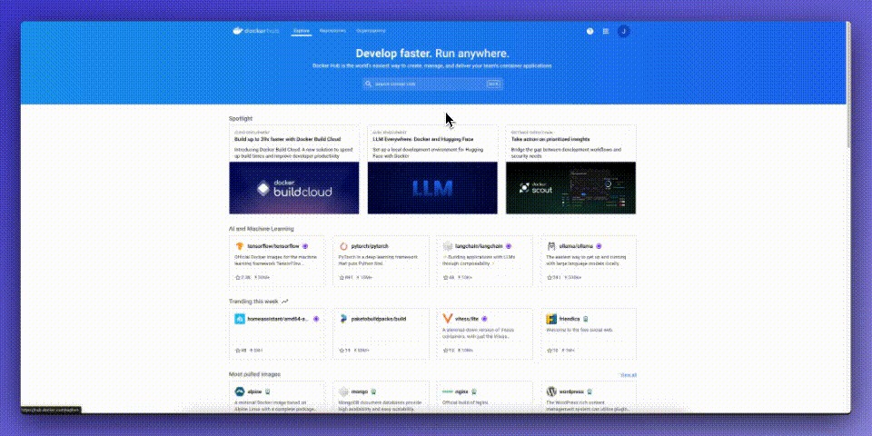Image resolution: width=872 pixels, height=436 pixels.
Task: Click the page vertical scrollbar
Action: click(x=848, y=84)
